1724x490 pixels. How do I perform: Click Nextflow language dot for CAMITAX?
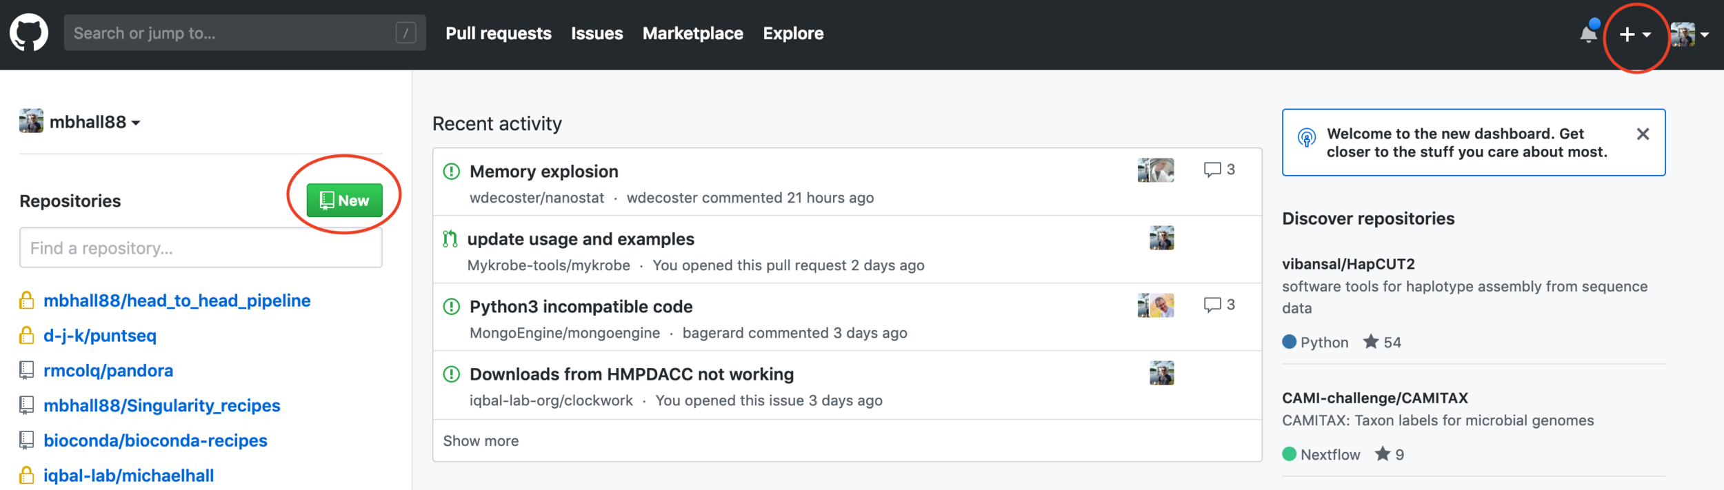pos(1289,453)
